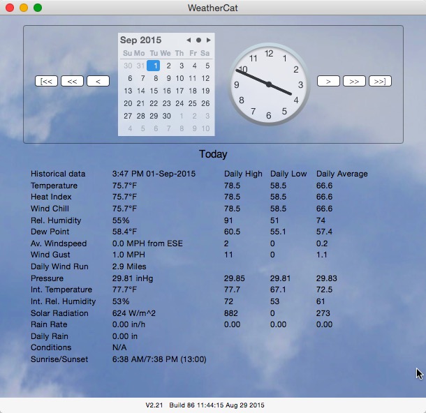Image resolution: width=426 pixels, height=413 pixels.
Task: Step forward one record with > button
Action: [328, 81]
